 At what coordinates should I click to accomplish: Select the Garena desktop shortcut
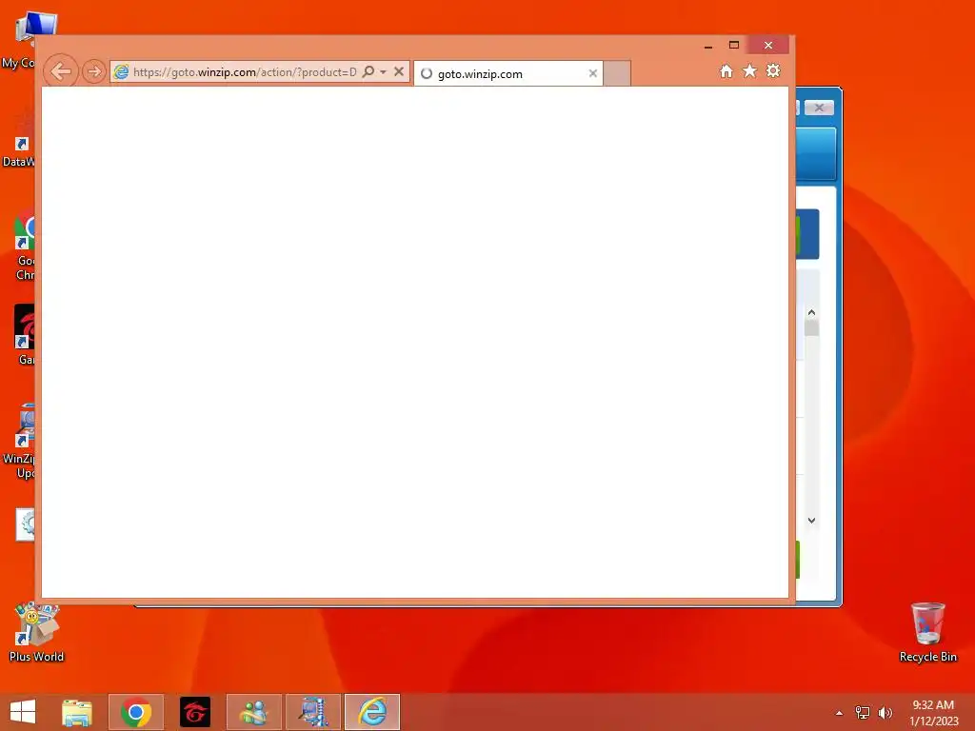tap(23, 334)
